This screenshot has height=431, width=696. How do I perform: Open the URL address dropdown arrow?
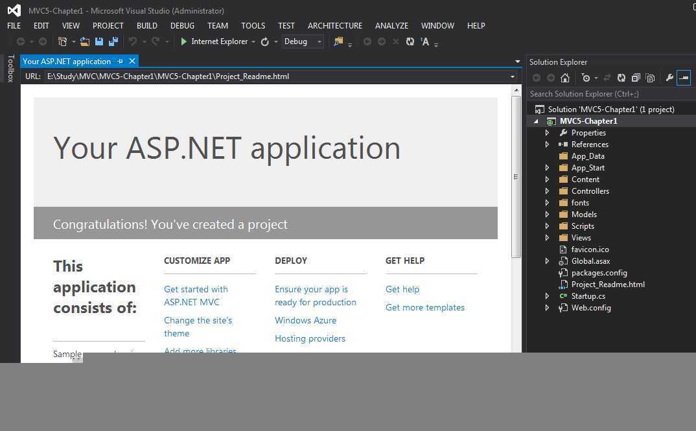[513, 76]
